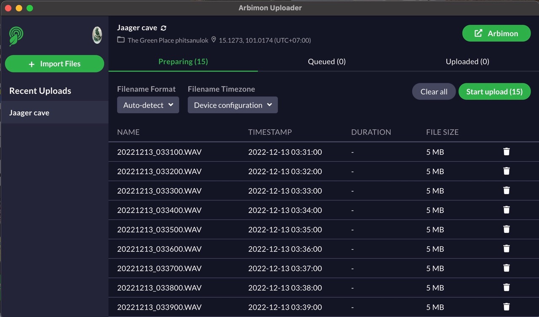Delete file 20221213_033100.WAV with trash icon
539x317 pixels.
click(507, 152)
